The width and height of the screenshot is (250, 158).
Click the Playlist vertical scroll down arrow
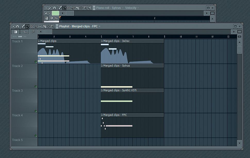239,143
